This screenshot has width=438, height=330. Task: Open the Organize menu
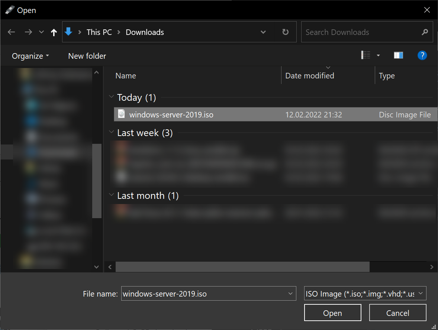tap(30, 56)
